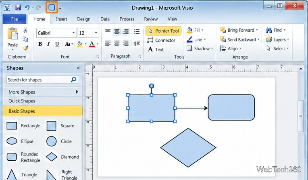
Task: Open the Line formatting menu
Action: (196, 39)
